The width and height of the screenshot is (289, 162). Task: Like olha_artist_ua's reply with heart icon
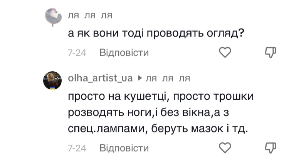pos(225,147)
